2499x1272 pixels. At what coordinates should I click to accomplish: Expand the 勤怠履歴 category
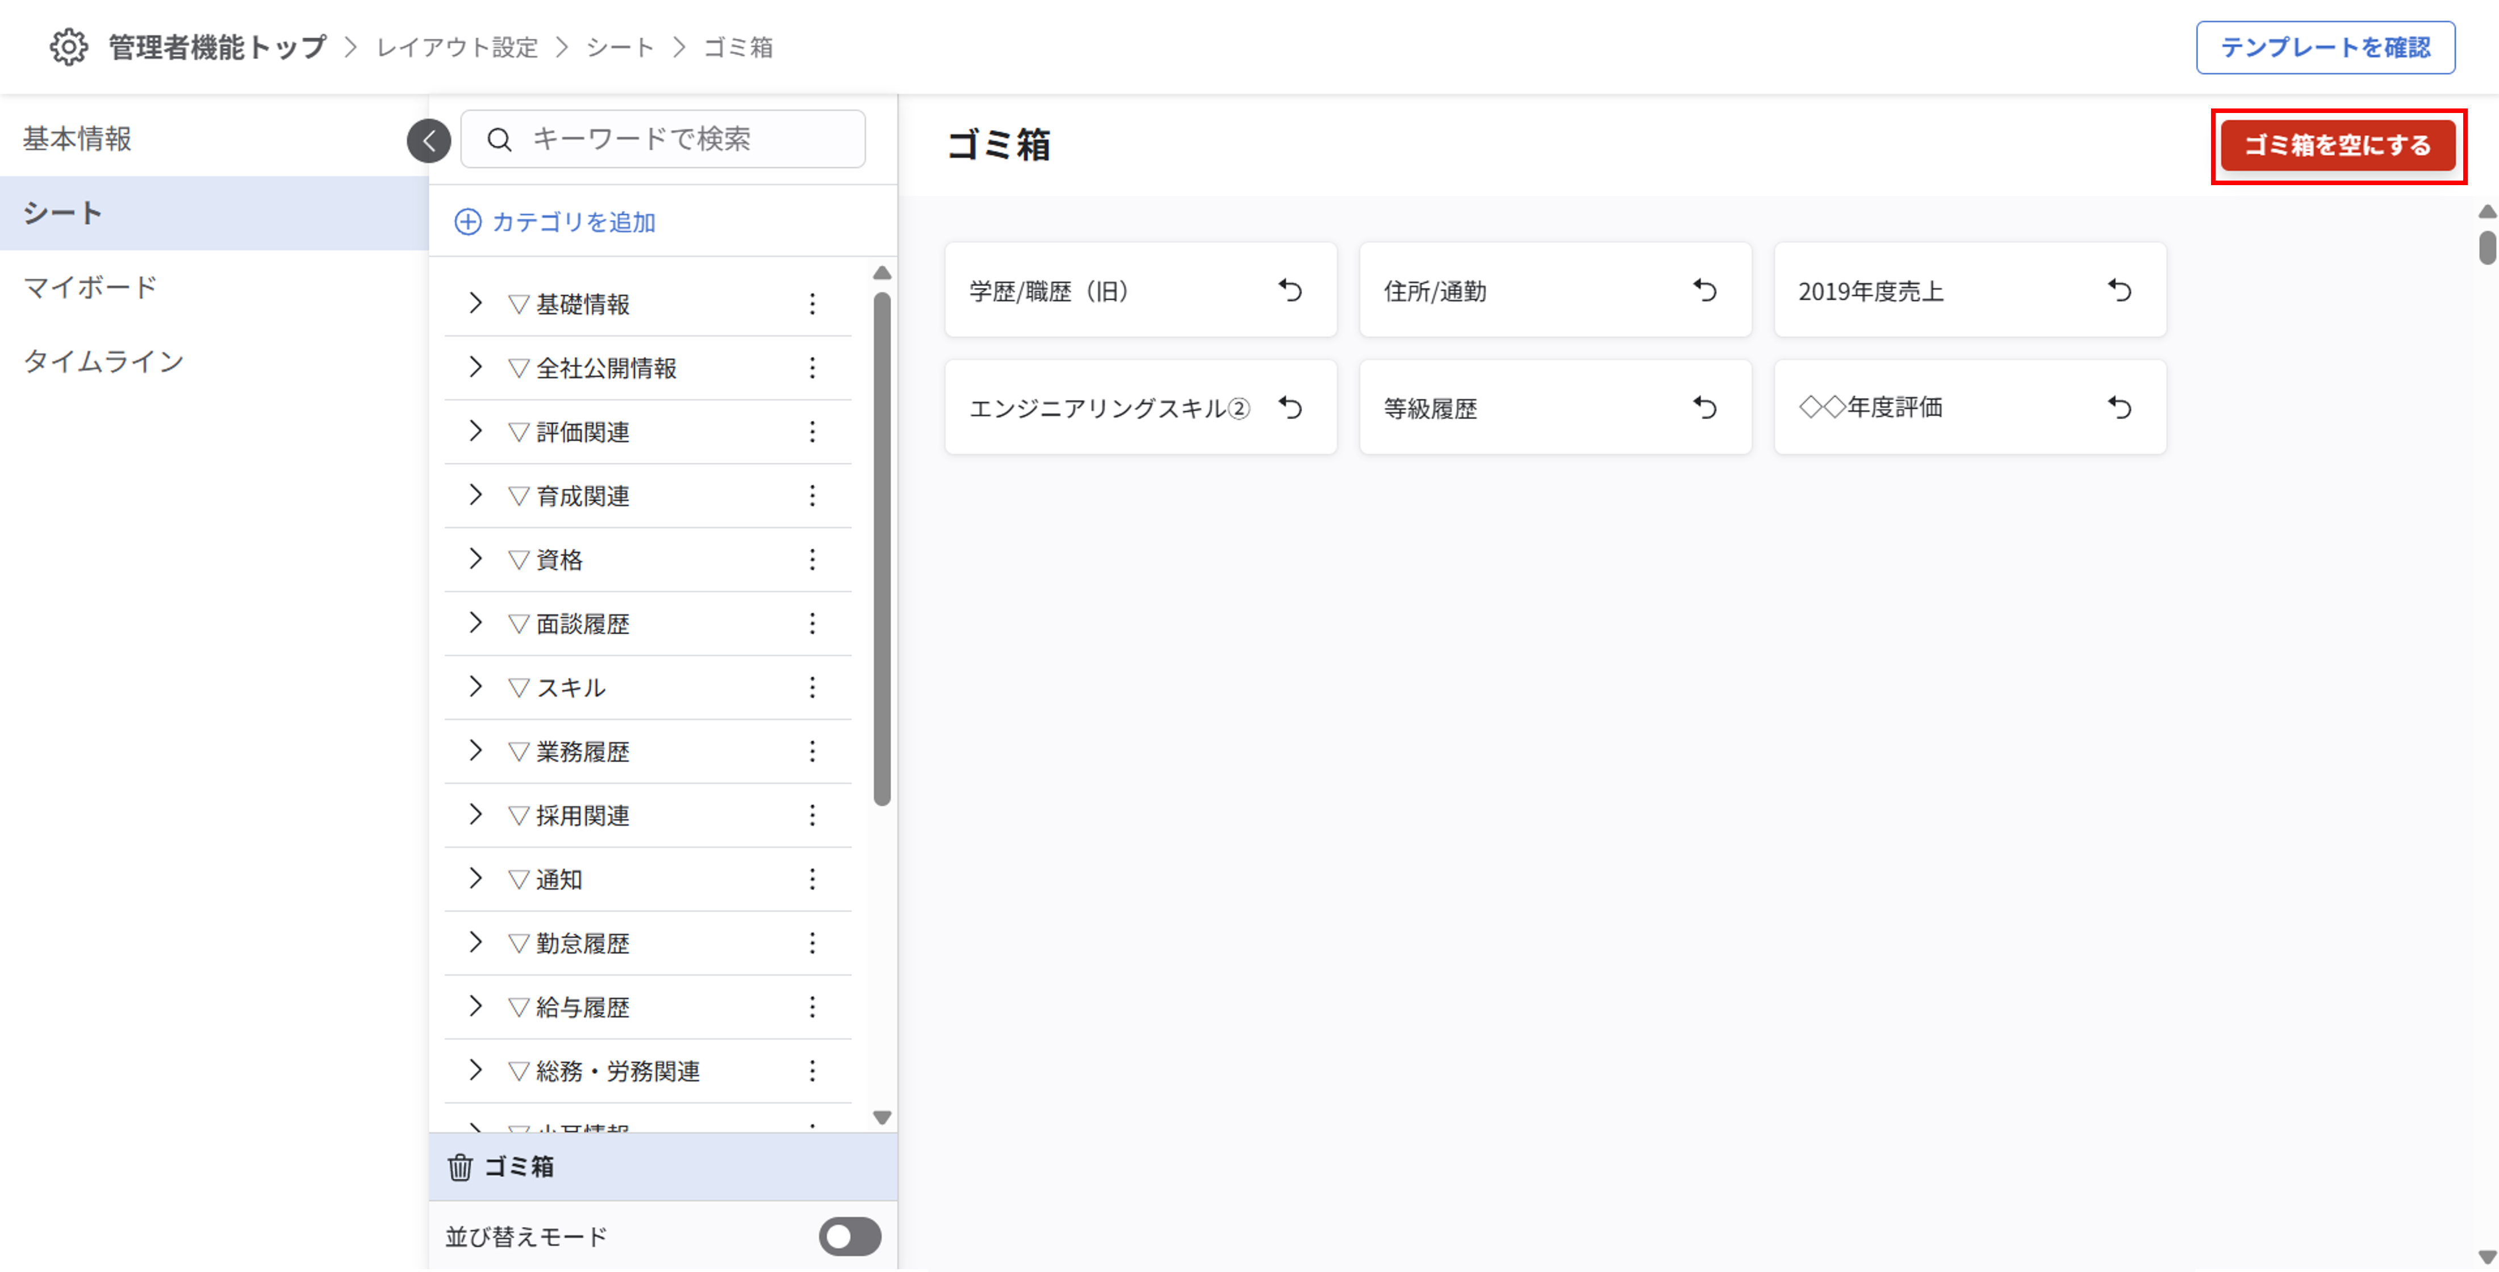[475, 943]
